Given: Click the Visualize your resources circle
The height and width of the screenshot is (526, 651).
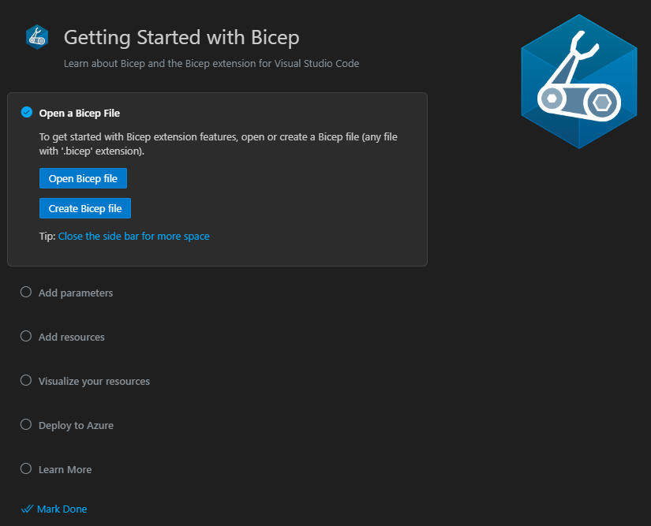Looking at the screenshot, I should tap(25, 380).
